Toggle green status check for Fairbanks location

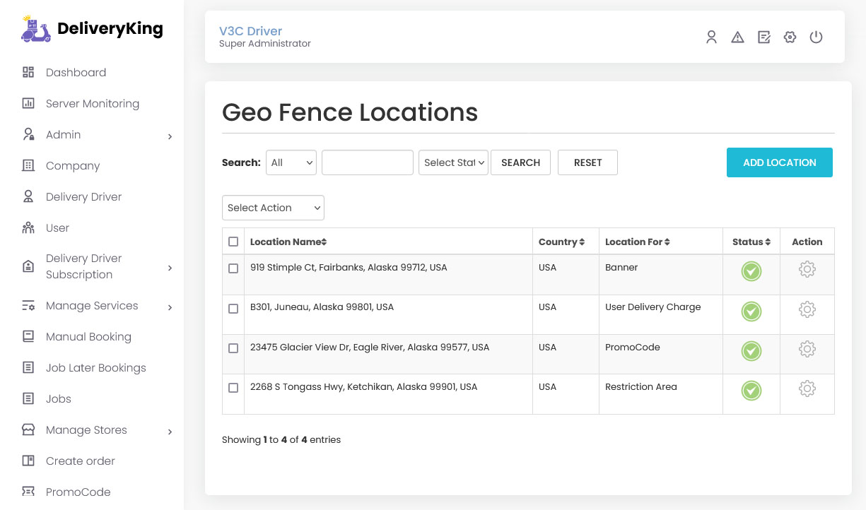pyautogui.click(x=751, y=271)
